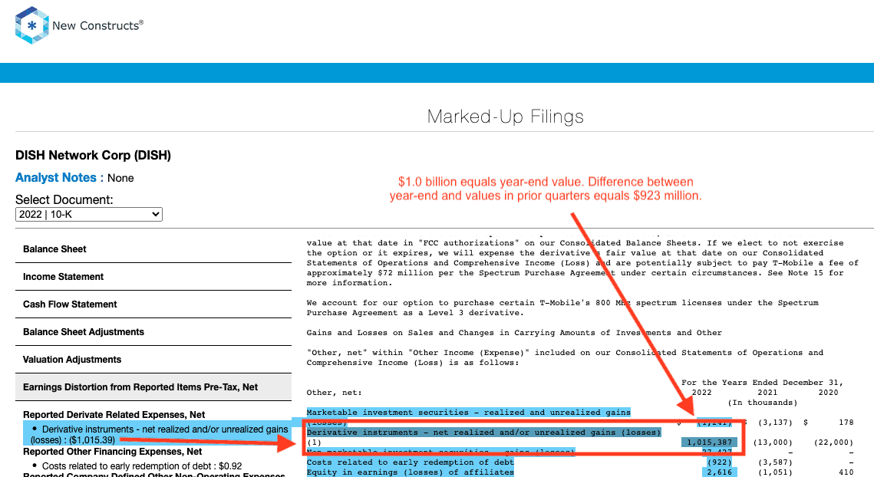Click the highlighted 2,616 value

719,472
